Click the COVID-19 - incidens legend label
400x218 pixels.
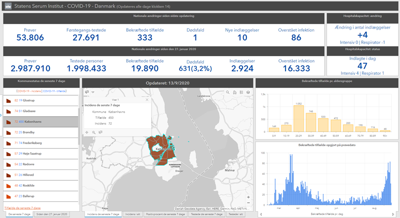[29, 91]
